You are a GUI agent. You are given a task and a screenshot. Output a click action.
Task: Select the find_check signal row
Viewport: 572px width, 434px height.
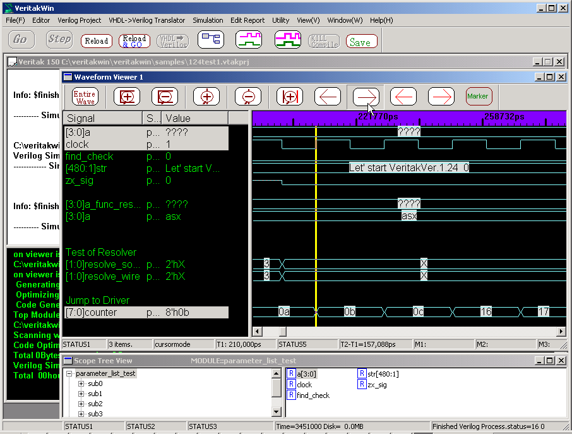tap(146, 157)
